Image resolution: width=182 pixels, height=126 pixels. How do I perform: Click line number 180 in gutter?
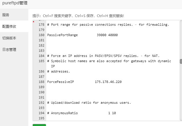click(x=41, y=35)
